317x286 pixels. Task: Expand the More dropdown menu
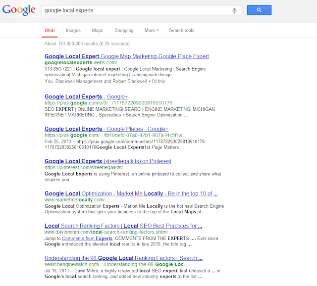pos(152,30)
